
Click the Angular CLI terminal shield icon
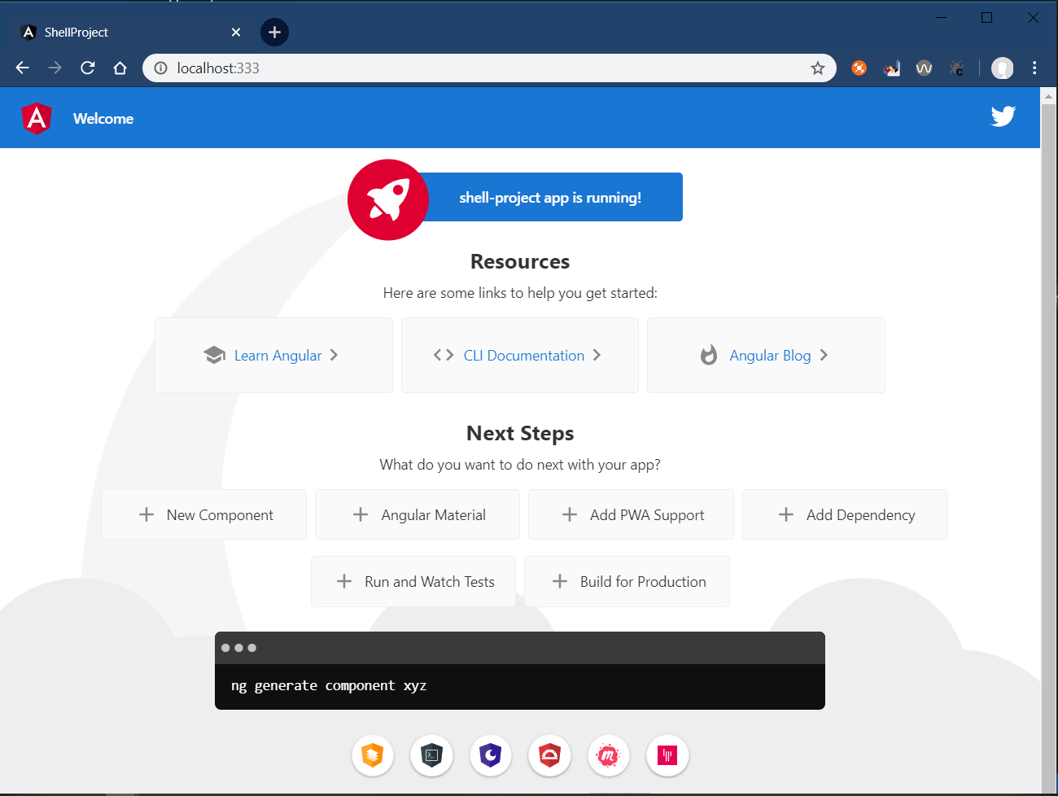[431, 755]
